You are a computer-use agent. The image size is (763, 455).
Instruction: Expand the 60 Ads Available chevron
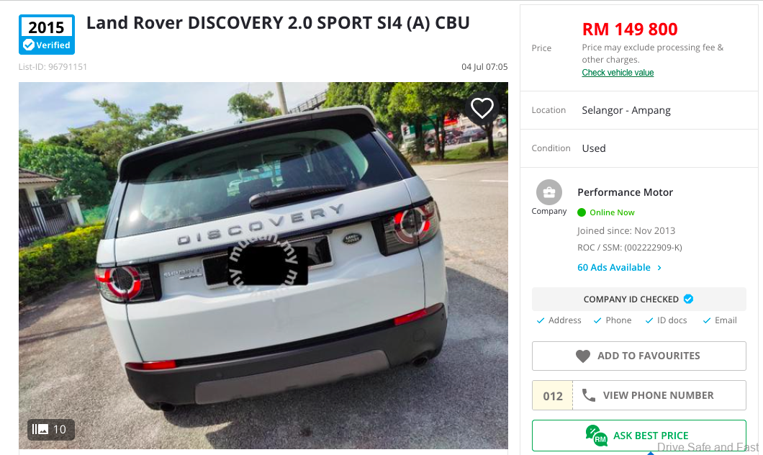659,268
